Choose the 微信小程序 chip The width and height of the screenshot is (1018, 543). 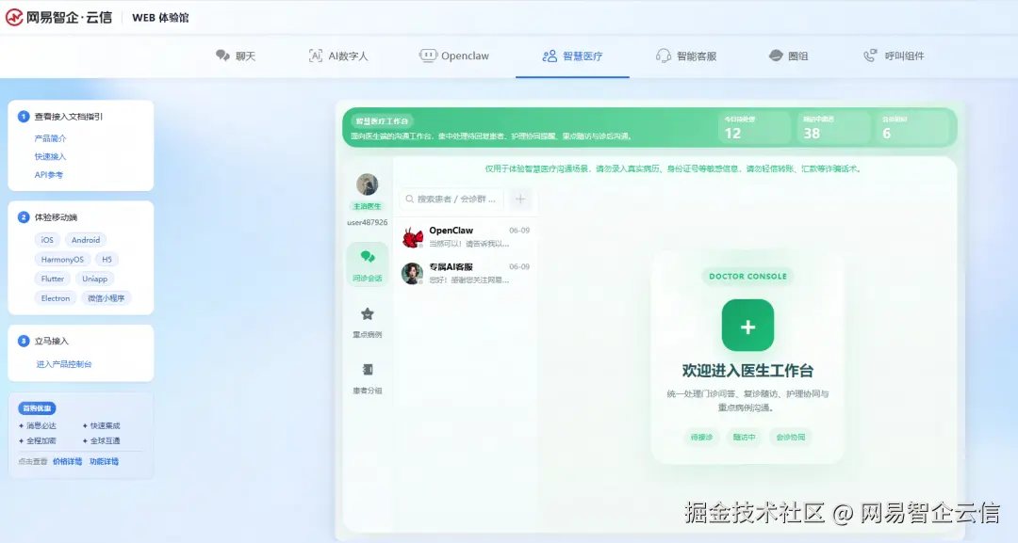click(x=106, y=298)
